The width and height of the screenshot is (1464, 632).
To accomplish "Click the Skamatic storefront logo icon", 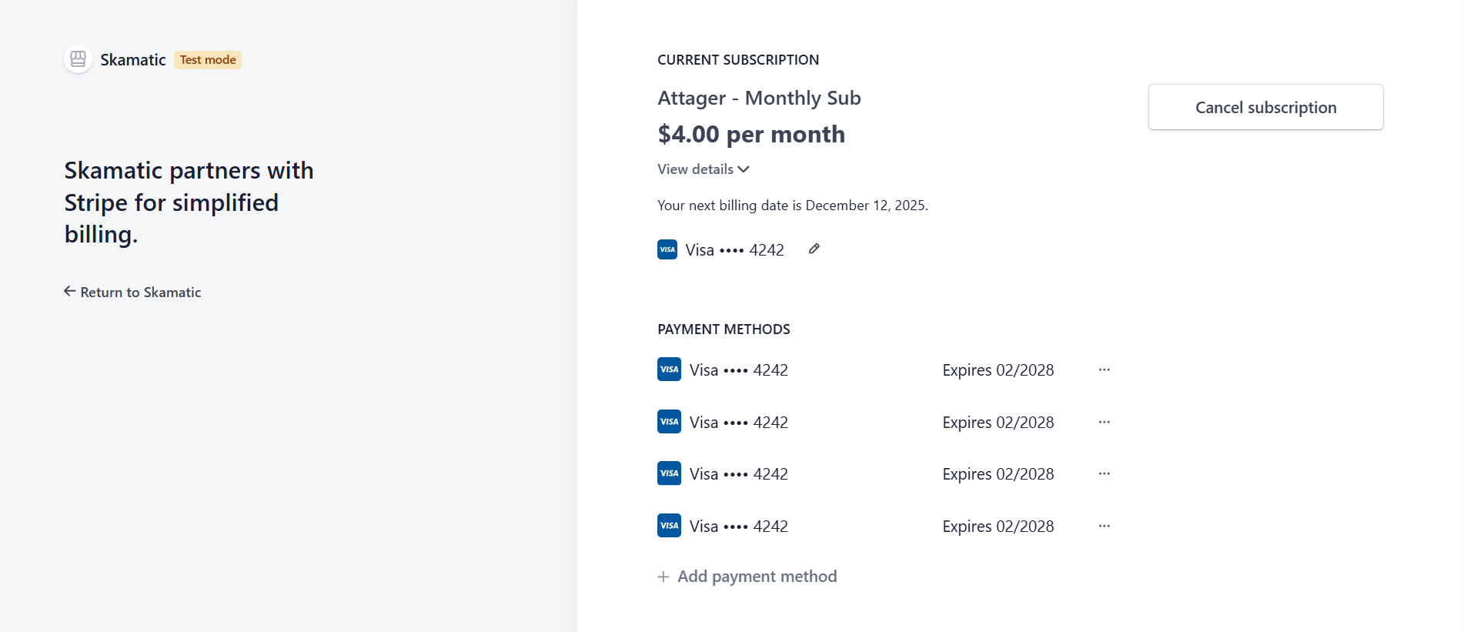I will 78,59.
